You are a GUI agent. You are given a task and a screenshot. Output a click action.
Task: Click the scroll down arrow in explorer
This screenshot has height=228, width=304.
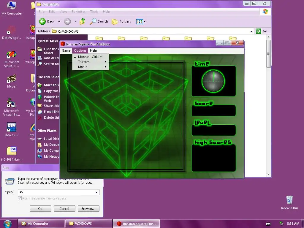pyautogui.click(x=268, y=175)
